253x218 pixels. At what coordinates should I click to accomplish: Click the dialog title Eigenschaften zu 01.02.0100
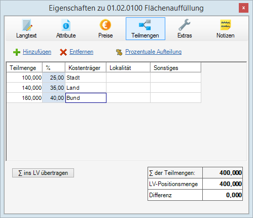(x=126, y=8)
